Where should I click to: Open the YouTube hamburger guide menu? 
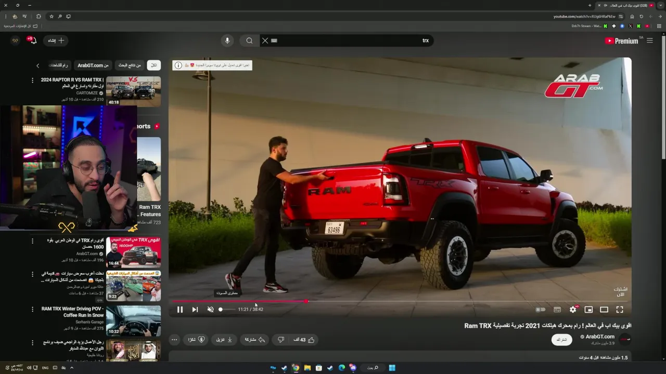(649, 41)
